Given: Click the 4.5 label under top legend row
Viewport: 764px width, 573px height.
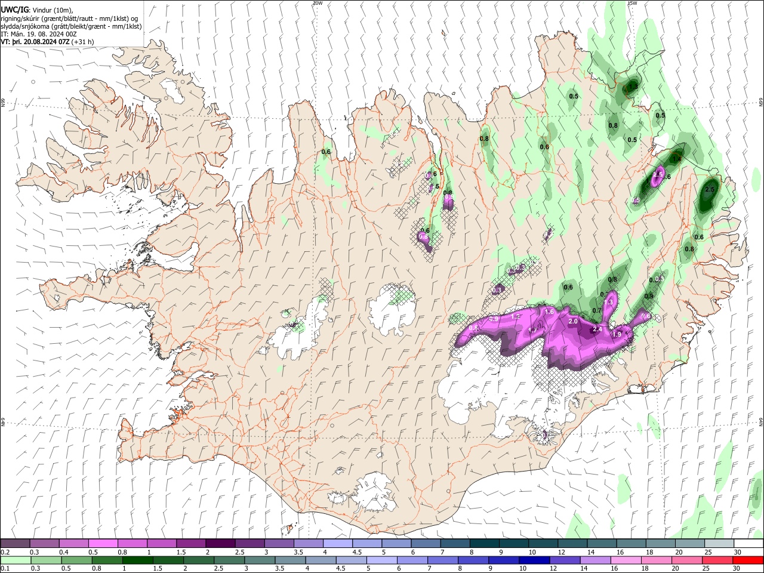Looking at the screenshot, I should (357, 552).
